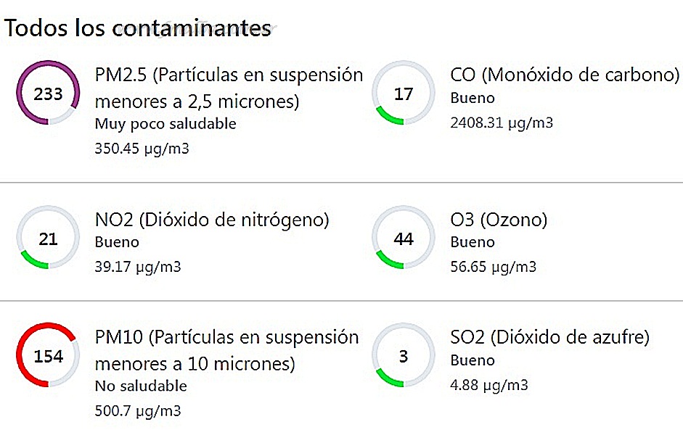
Task: Open the O3 (Ozono) title
Action: (499, 220)
